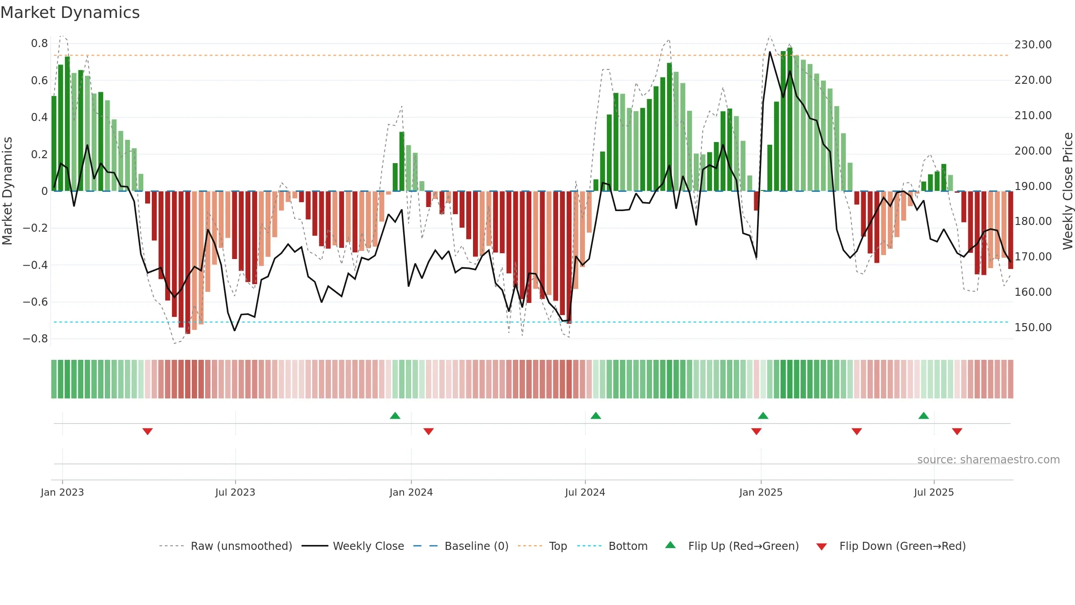Click the −0.4 left-axis tick label

tap(35, 265)
